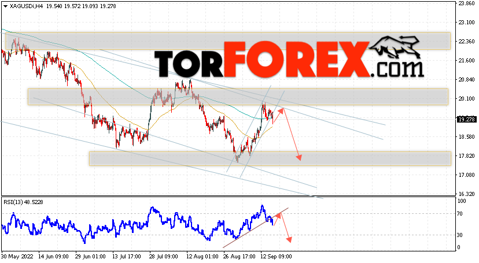Click the 23.860 price axis label
The image size is (479, 263).
pos(466,3)
